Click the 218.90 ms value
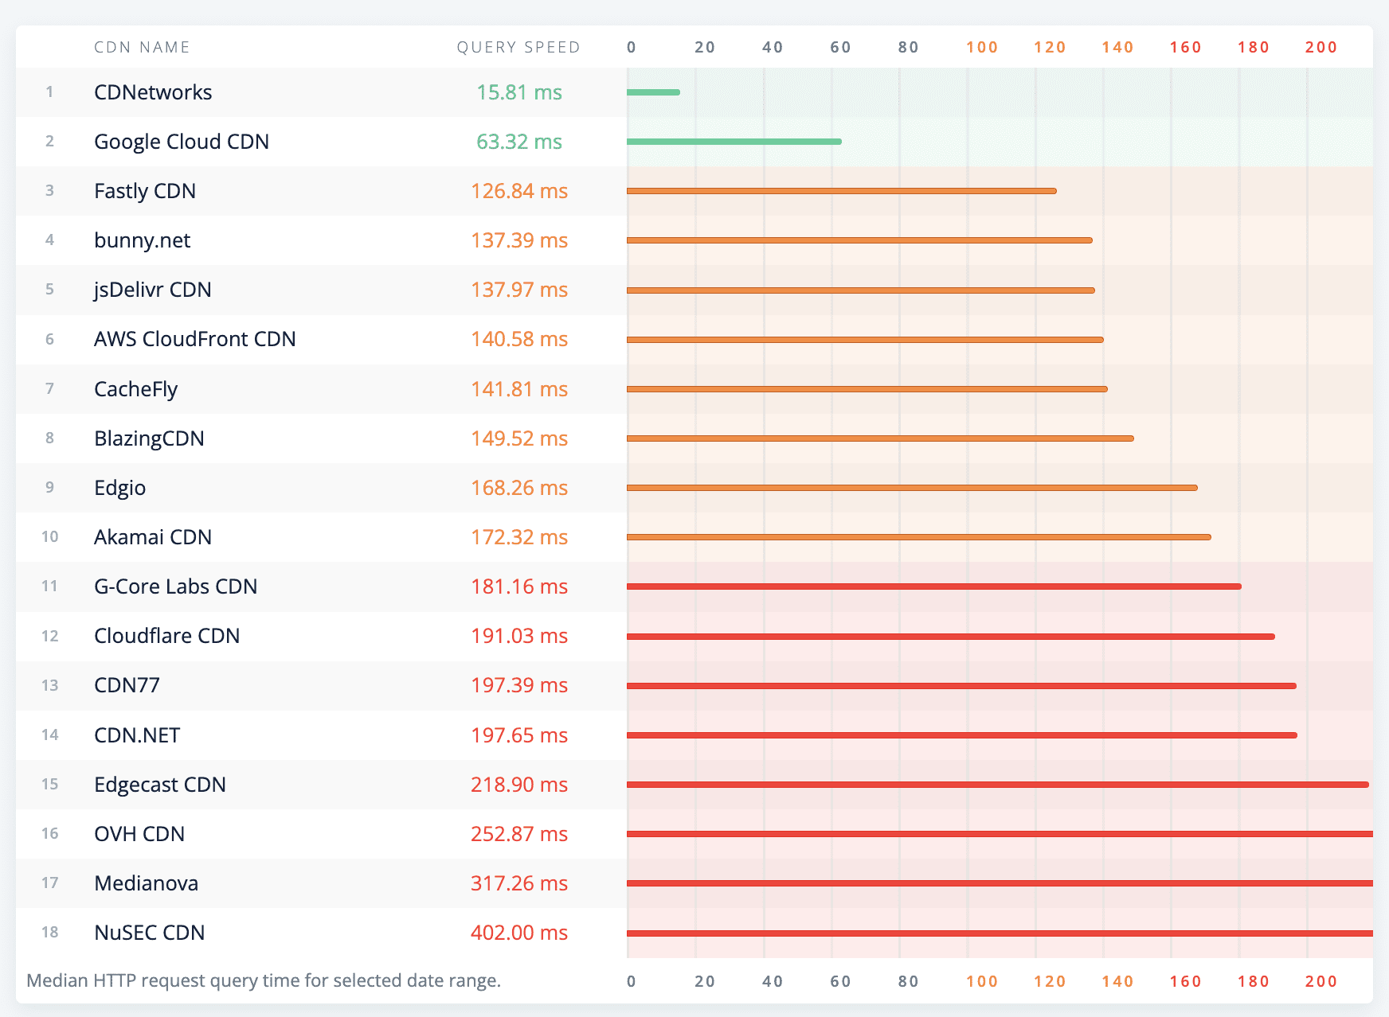Viewport: 1389px width, 1017px height. [x=519, y=785]
